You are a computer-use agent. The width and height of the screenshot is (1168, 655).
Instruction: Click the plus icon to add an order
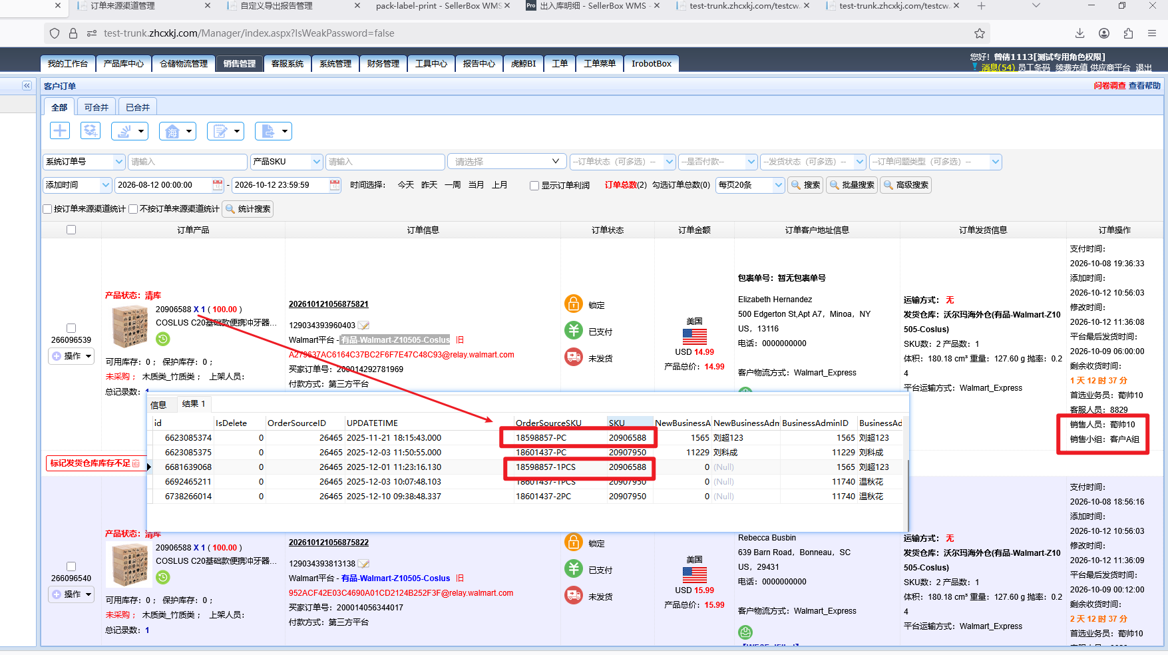click(x=60, y=130)
